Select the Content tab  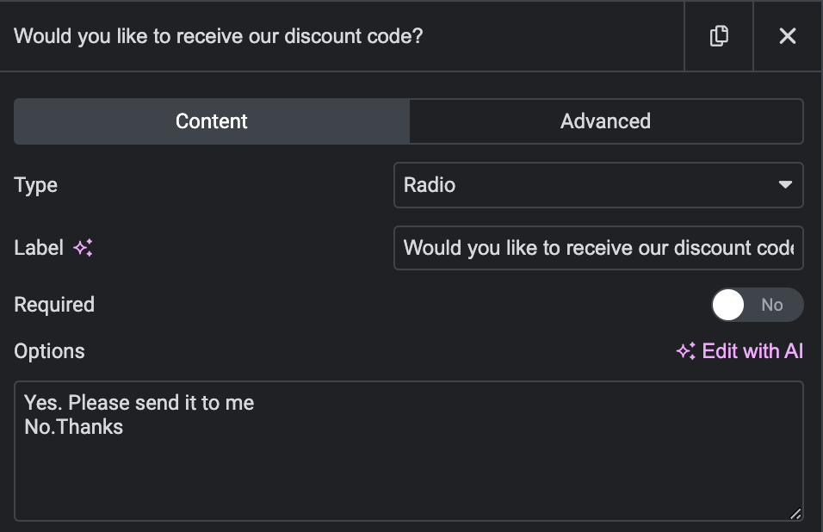212,121
